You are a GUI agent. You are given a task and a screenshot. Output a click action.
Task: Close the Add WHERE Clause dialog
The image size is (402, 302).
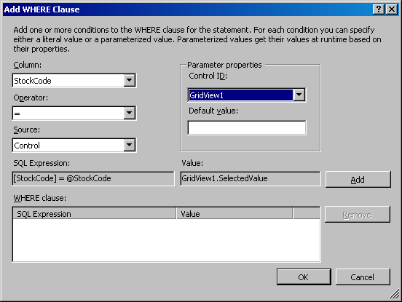point(392,9)
